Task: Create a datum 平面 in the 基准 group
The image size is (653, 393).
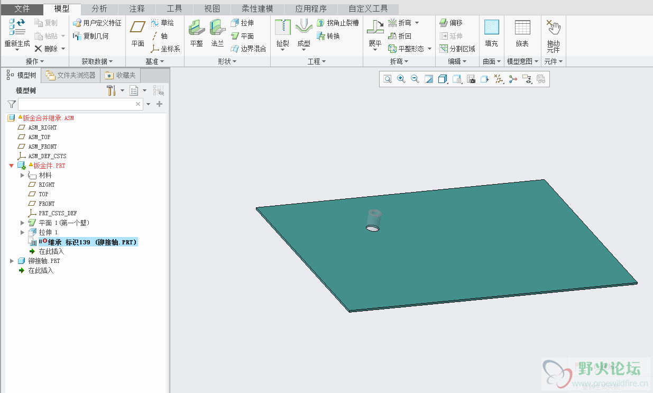Action: click(x=138, y=33)
